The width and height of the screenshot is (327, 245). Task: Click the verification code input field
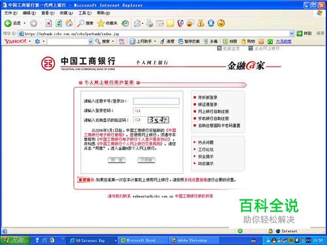[x=139, y=120]
